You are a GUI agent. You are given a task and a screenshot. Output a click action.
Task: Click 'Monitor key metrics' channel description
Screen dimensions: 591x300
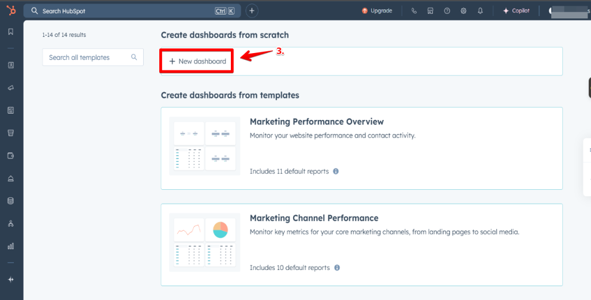(384, 232)
